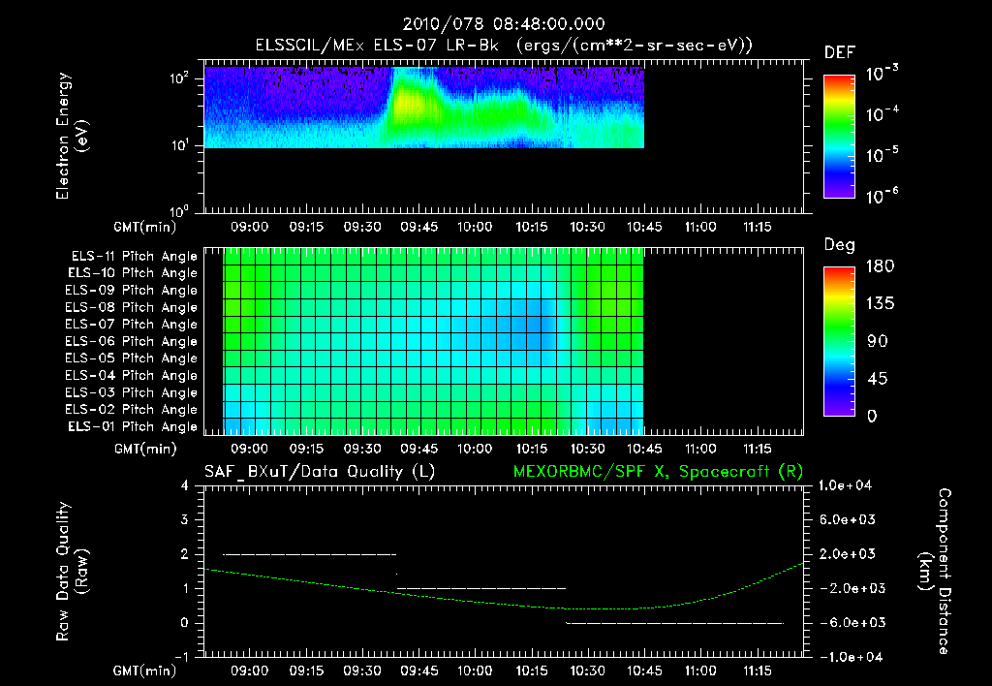Select the ELS-10 Pitch Angle row label
992x686 pixels.
(x=133, y=273)
